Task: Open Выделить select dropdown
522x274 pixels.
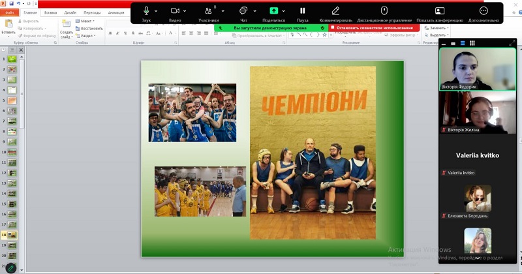Action: 437,35
